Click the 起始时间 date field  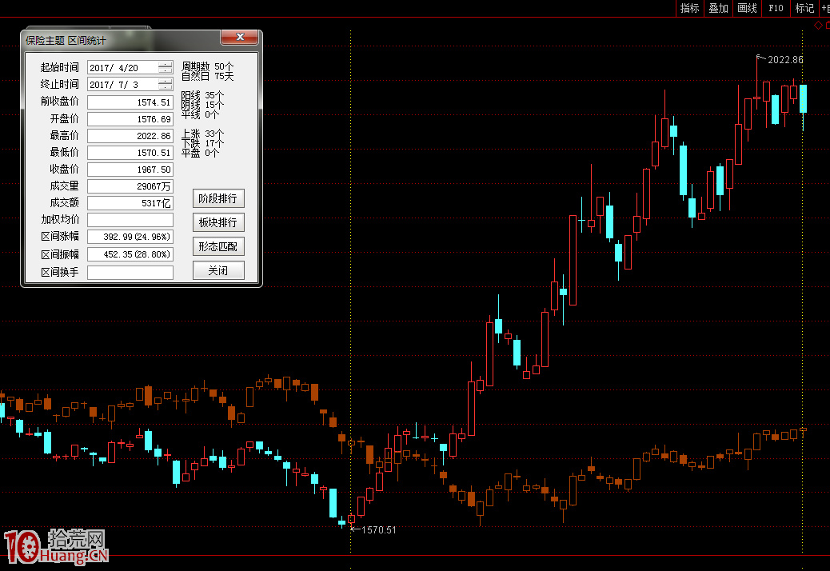122,68
